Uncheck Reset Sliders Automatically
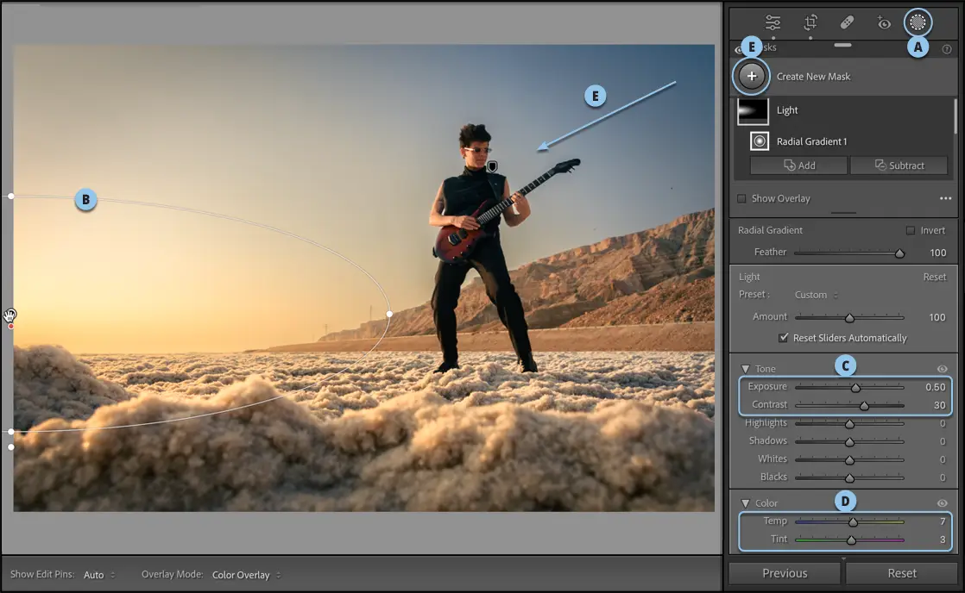Viewport: 965px width, 593px height. [783, 337]
